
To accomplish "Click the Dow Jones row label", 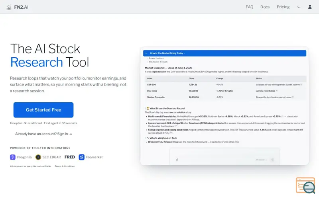I will click(x=152, y=91).
